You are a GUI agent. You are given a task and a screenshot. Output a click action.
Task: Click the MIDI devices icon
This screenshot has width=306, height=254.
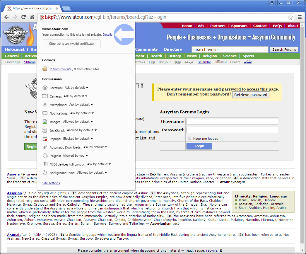45,164
